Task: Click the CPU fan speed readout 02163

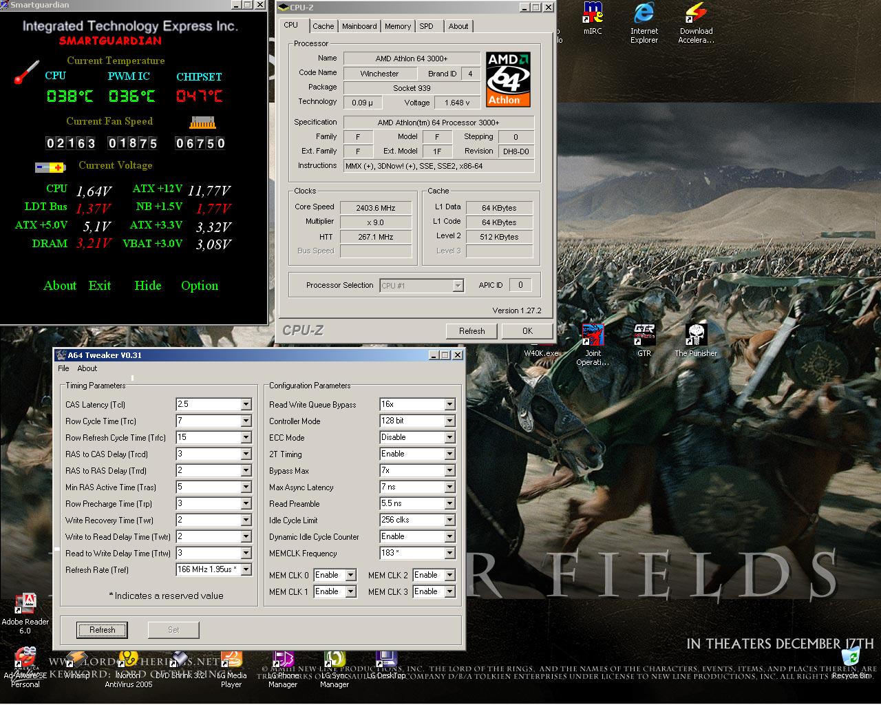Action: pos(70,143)
